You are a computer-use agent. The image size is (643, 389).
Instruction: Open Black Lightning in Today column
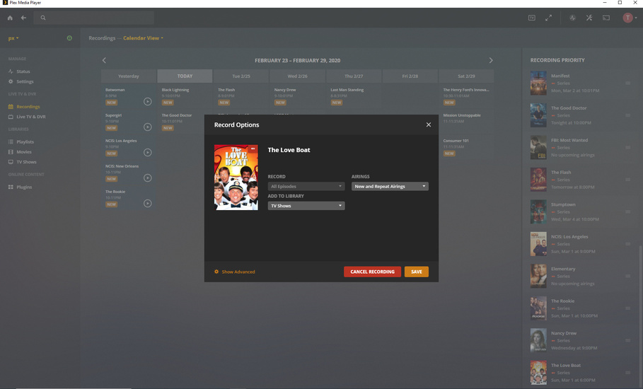tap(185, 96)
